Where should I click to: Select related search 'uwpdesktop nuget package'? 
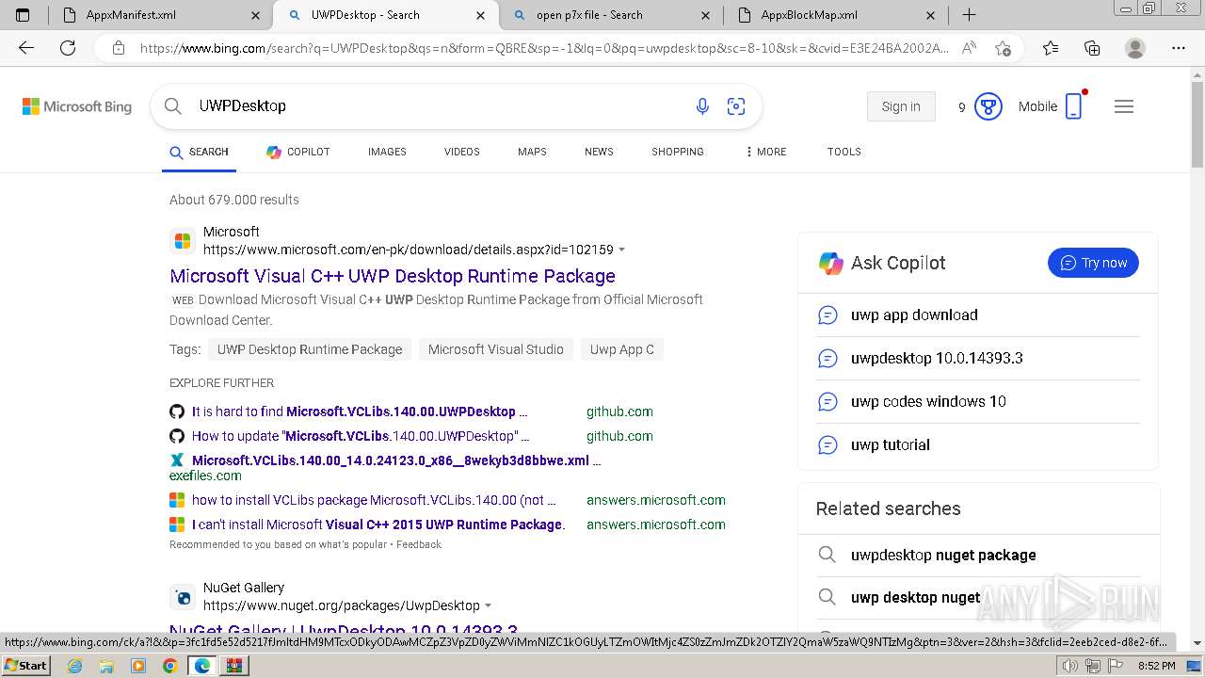tap(978, 556)
